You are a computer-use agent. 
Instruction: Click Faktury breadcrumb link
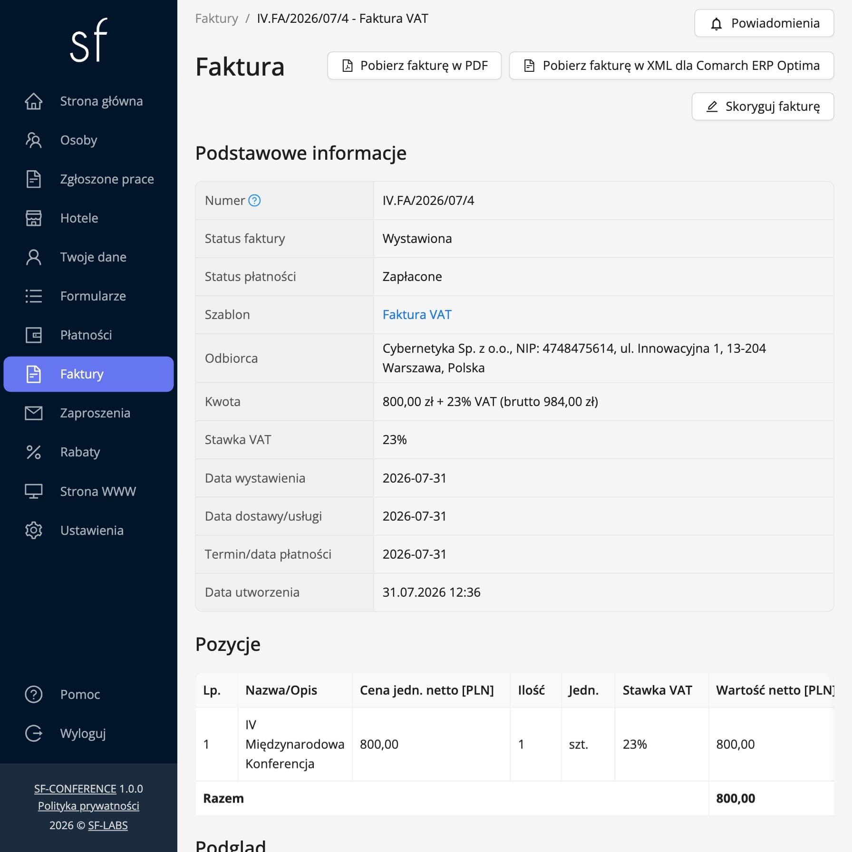[x=216, y=19]
